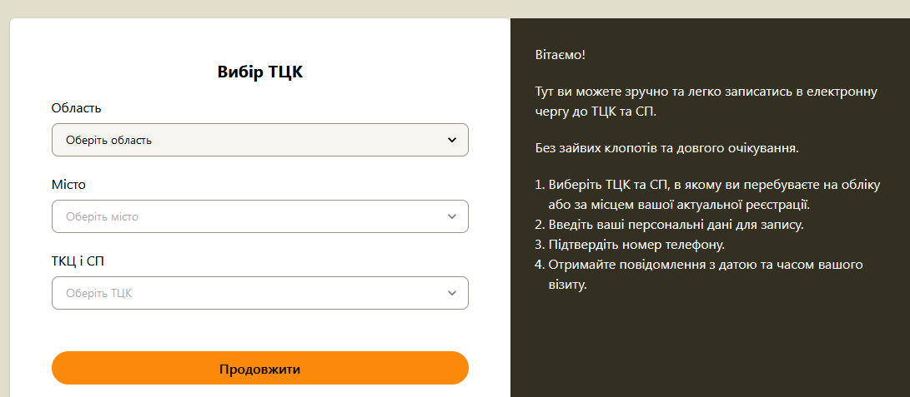Open the "Оберіть ТЦК" dropdown
The image size is (910, 397).
point(260,293)
